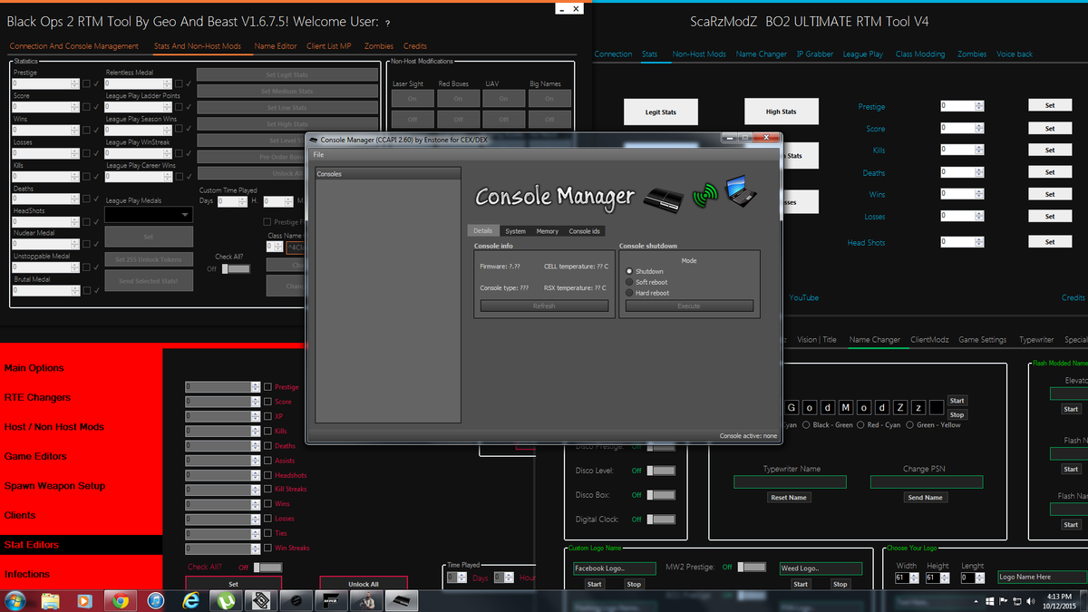Image resolution: width=1088 pixels, height=612 pixels.
Task: Click the Change PSN input field
Action: [x=927, y=482]
